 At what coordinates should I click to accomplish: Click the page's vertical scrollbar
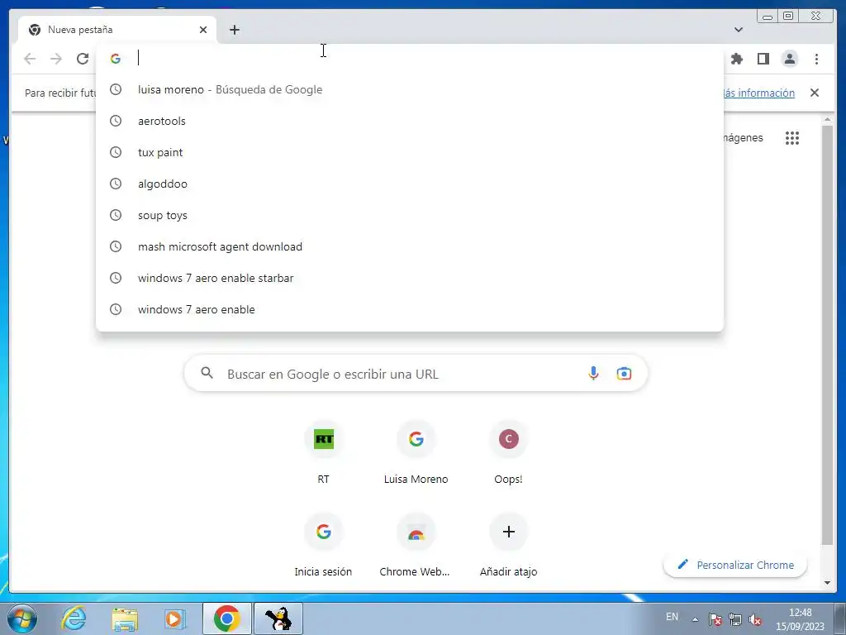828,335
